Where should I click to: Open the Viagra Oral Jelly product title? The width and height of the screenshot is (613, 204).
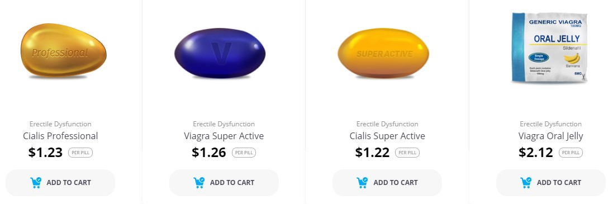click(551, 136)
